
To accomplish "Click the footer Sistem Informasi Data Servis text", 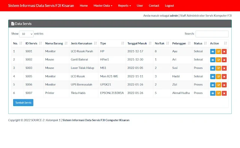I will (x=96, y=120).
